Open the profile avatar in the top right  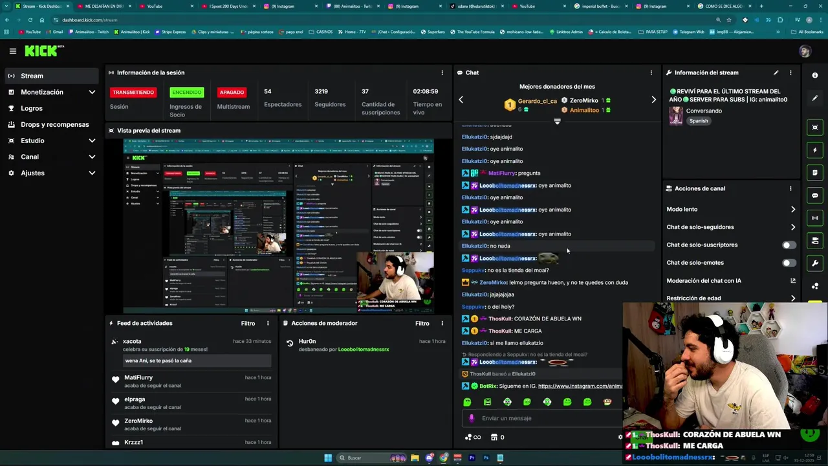pyautogui.click(x=805, y=51)
